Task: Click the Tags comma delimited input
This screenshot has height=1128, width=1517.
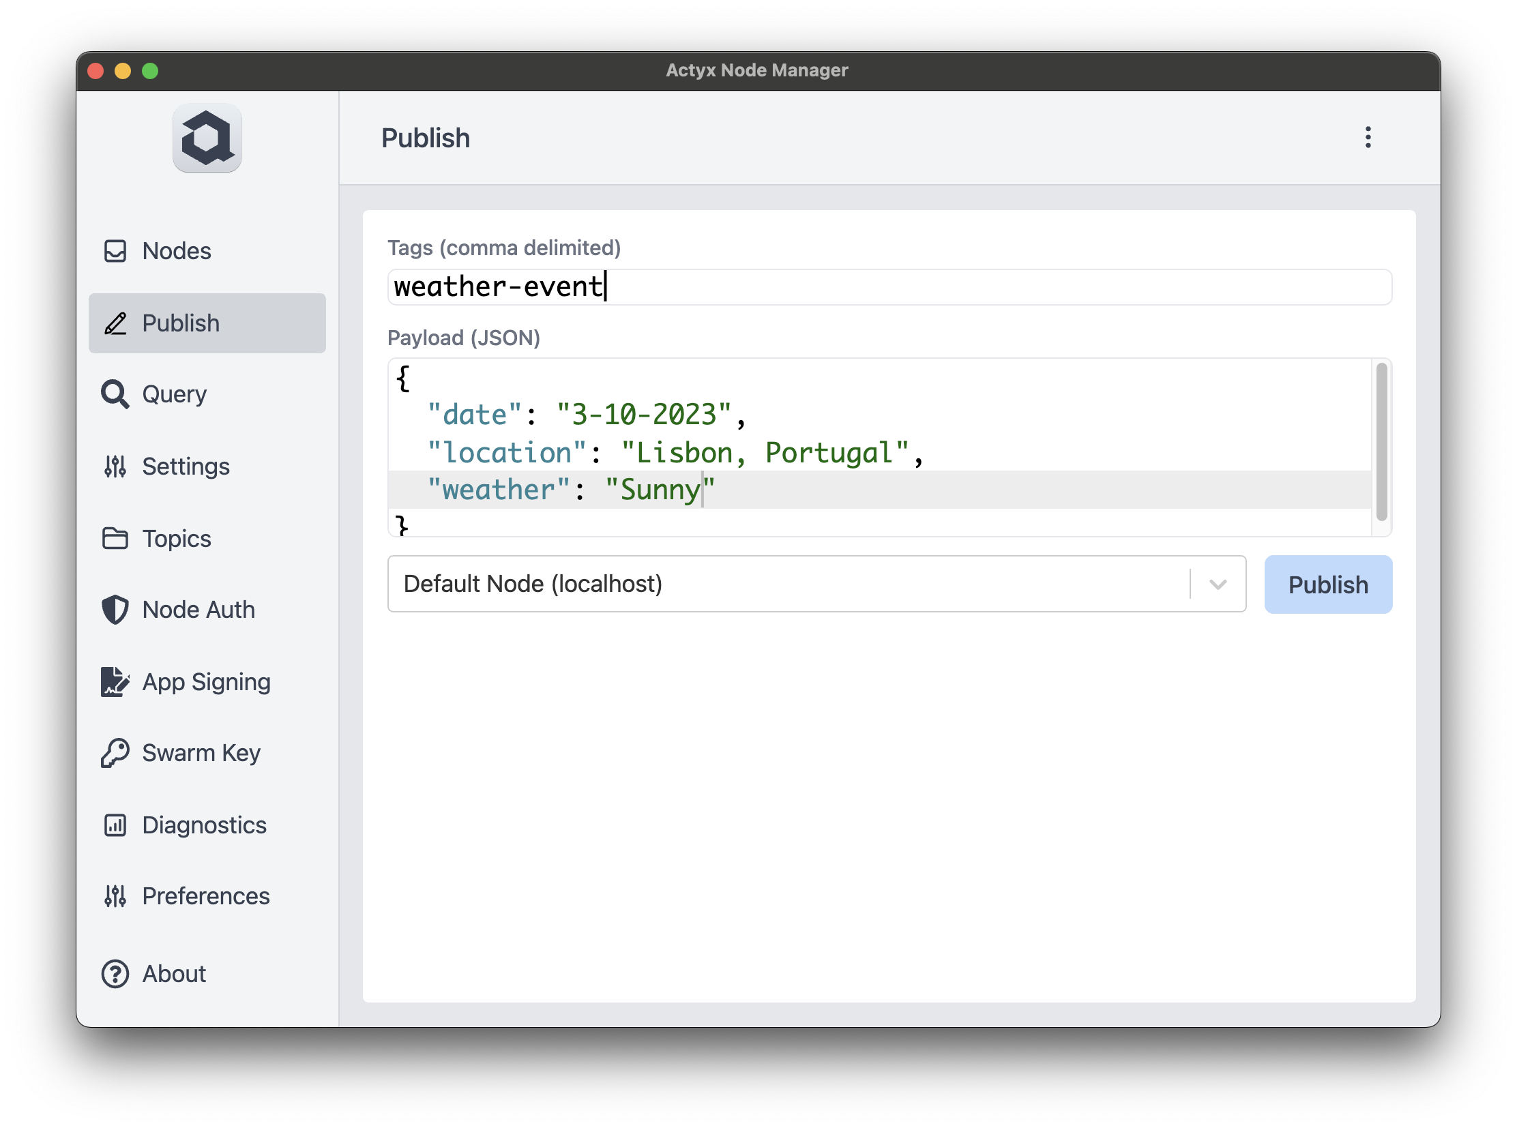Action: 888,287
